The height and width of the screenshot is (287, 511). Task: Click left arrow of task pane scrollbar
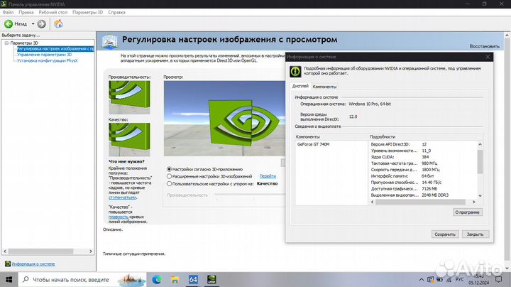tap(5, 251)
